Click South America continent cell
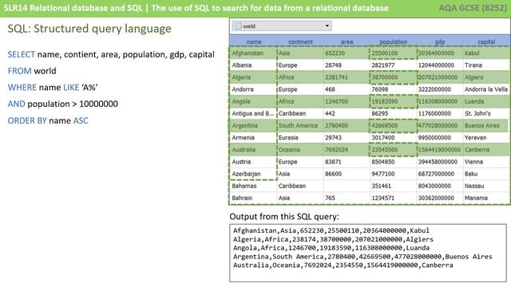 (x=300, y=125)
